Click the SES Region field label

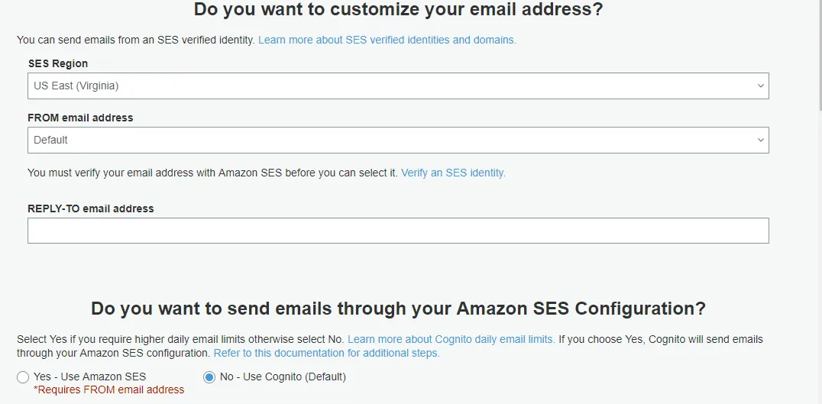[x=58, y=63]
